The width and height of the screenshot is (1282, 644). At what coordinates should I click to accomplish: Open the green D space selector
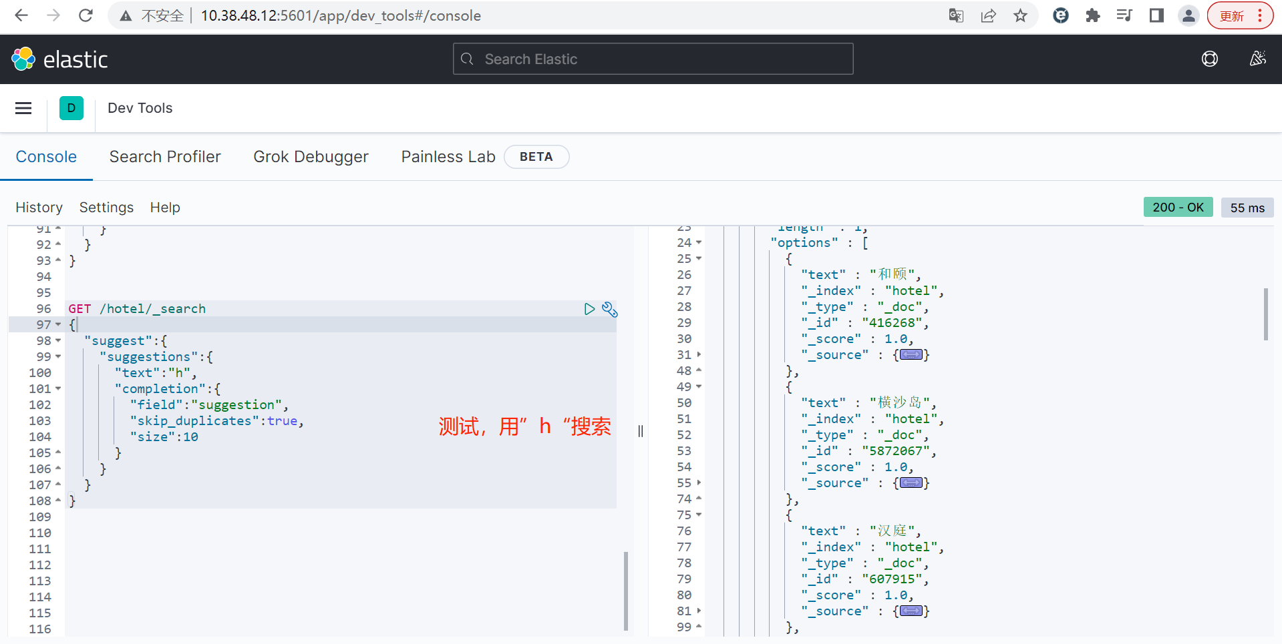71,108
